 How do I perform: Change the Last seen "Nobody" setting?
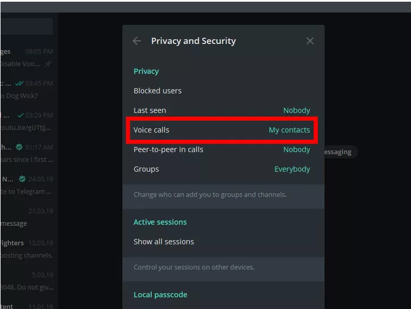coord(296,110)
